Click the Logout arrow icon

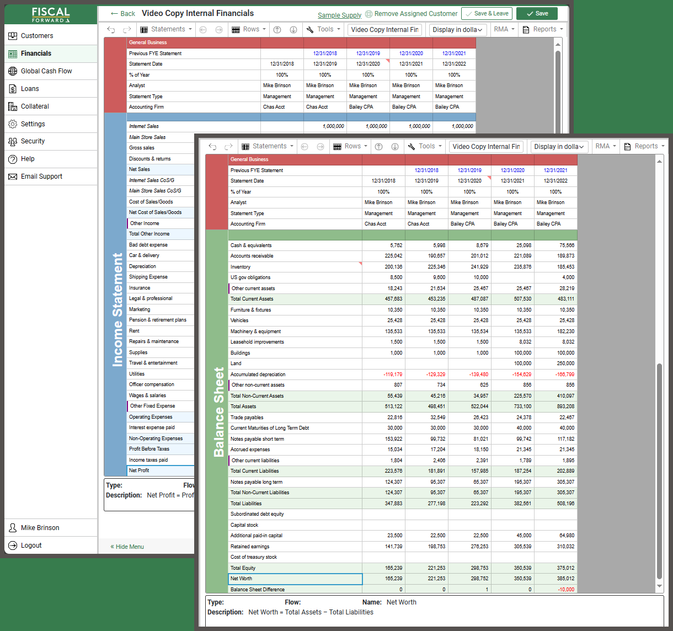pos(12,545)
